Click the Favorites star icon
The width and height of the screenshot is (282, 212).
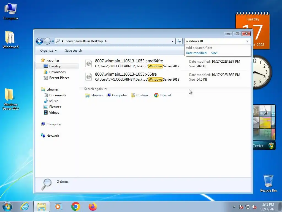point(43,60)
